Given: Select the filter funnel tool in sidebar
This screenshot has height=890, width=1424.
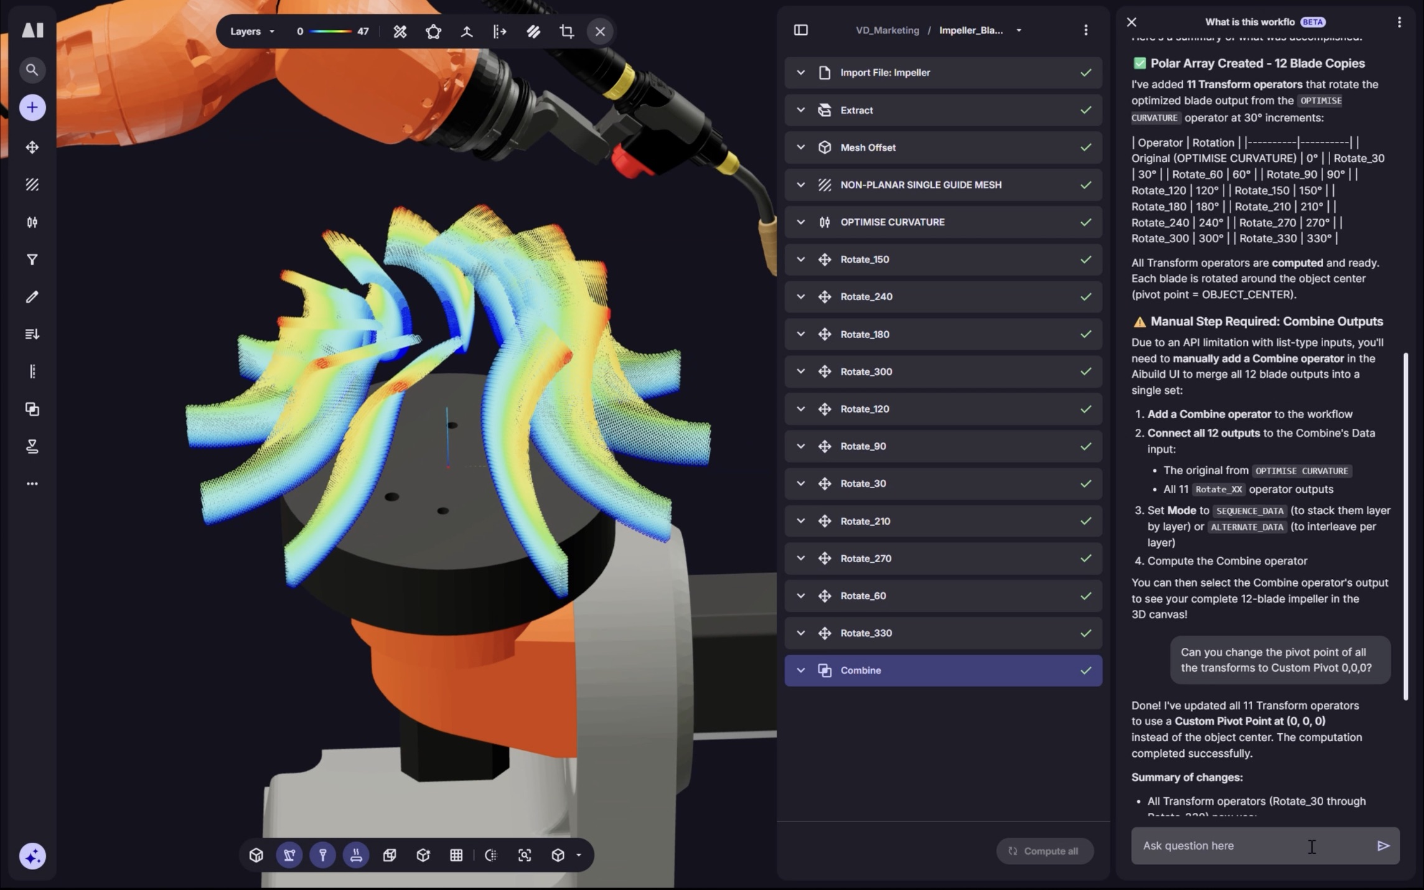Looking at the screenshot, I should pyautogui.click(x=32, y=260).
